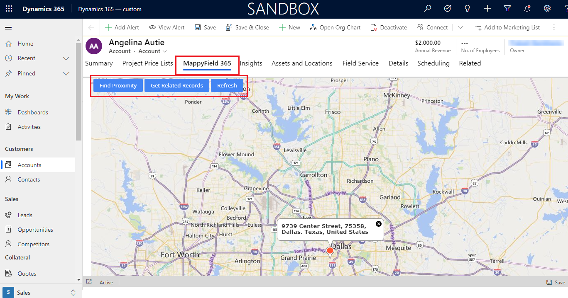Switch to the Insights tab
The width and height of the screenshot is (568, 298).
(x=251, y=63)
